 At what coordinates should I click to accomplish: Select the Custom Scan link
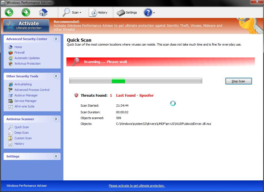[x=23, y=138]
